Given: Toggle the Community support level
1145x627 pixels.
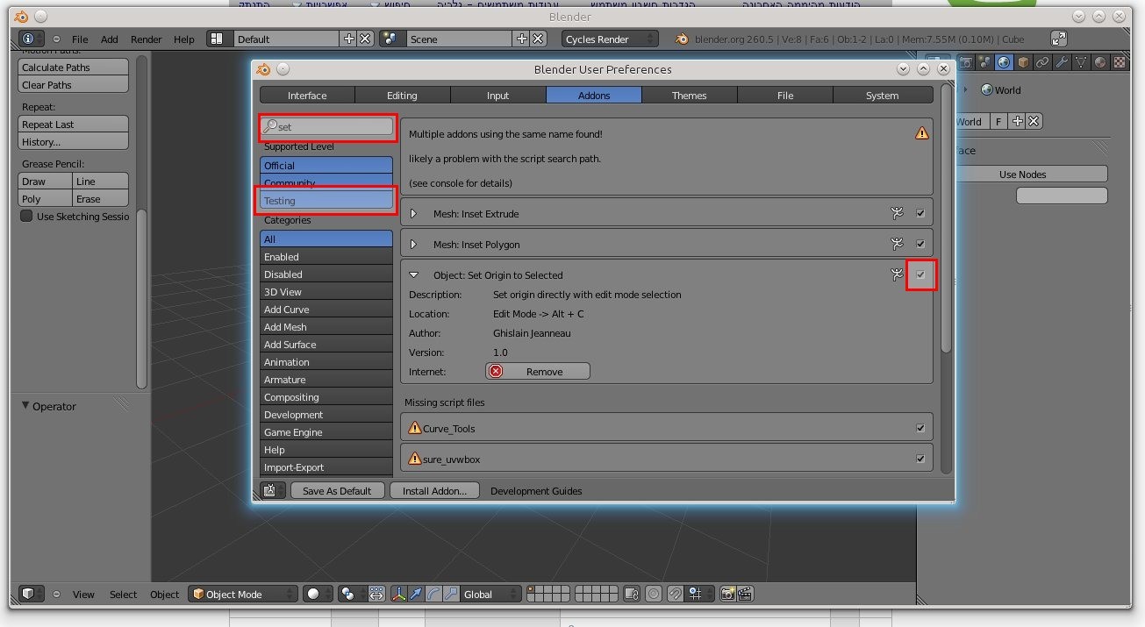Looking at the screenshot, I should point(326,182).
